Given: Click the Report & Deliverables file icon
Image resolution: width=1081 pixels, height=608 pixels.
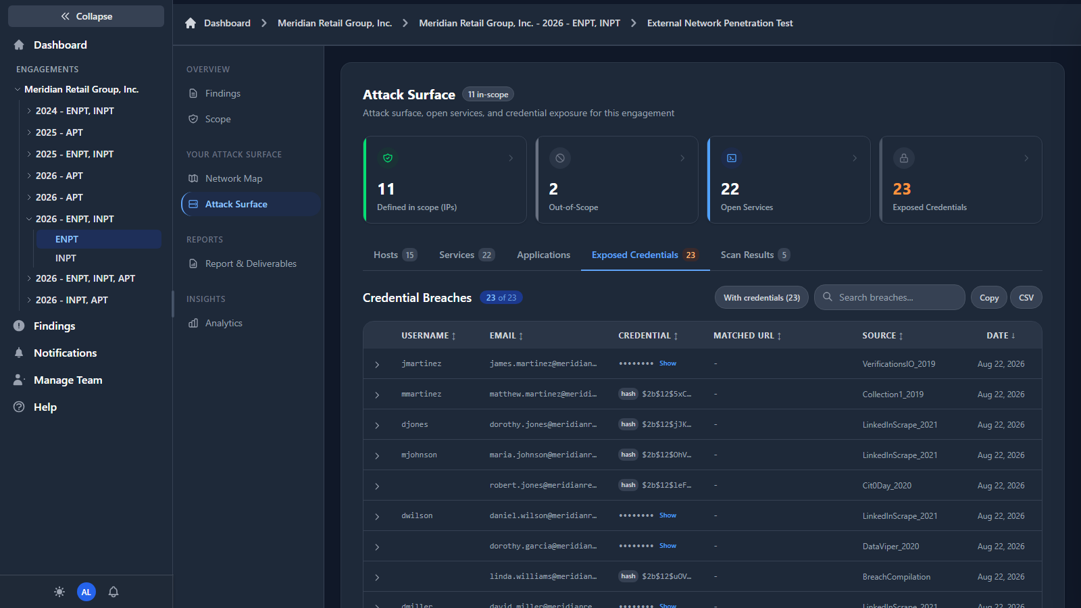Looking at the screenshot, I should pyautogui.click(x=193, y=263).
